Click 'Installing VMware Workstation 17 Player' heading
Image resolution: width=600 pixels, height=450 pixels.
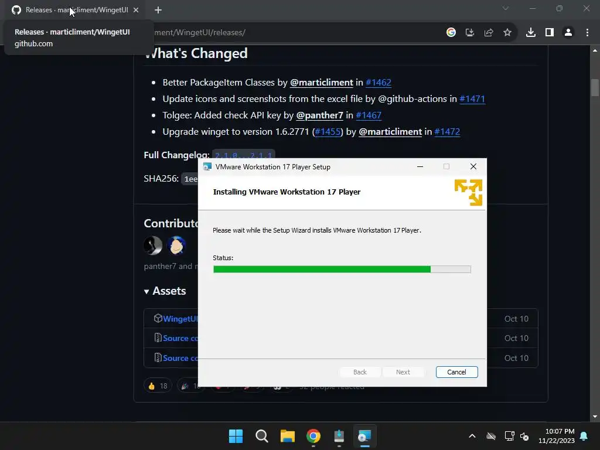[x=287, y=192]
